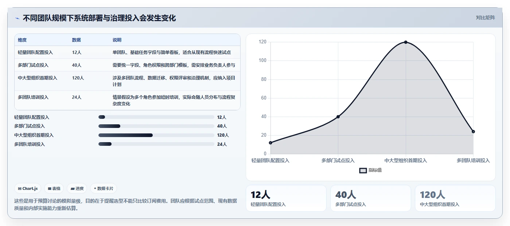The width and height of the screenshot is (510, 226).
Task: Click the 数据 column header
Action: click(77, 40)
